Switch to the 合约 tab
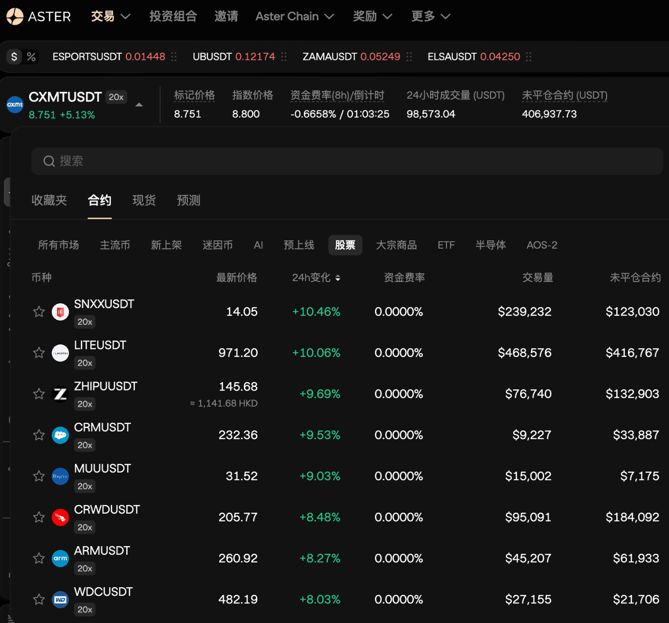The image size is (669, 623). (x=100, y=200)
